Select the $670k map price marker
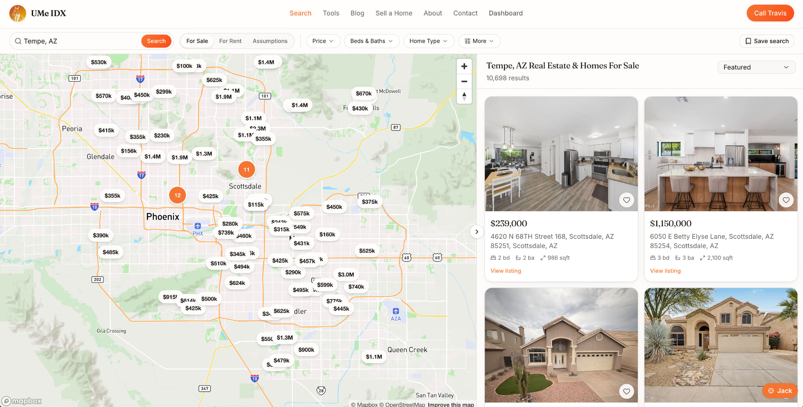803x407 pixels. click(363, 93)
